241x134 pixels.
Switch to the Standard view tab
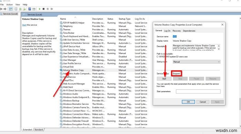click(x=39, y=130)
